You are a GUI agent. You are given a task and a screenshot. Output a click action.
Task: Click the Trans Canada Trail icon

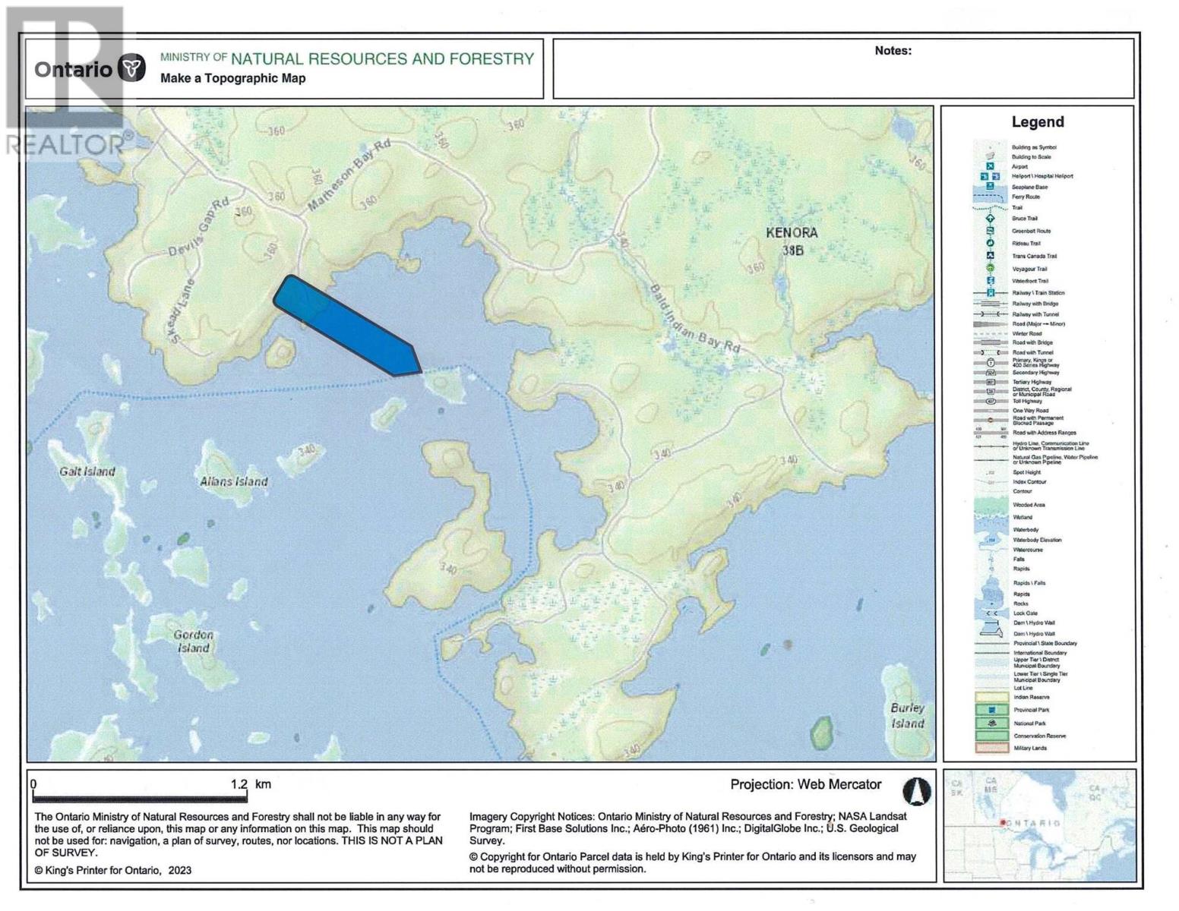[x=991, y=256]
